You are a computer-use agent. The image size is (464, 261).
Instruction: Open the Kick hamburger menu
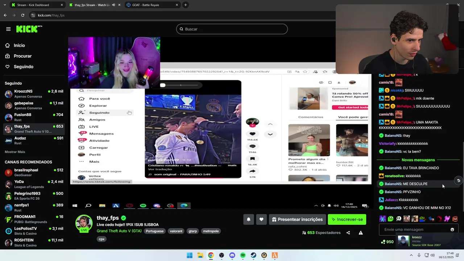8,29
